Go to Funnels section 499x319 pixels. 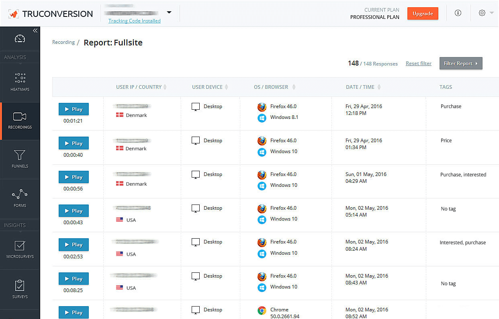[x=20, y=159]
